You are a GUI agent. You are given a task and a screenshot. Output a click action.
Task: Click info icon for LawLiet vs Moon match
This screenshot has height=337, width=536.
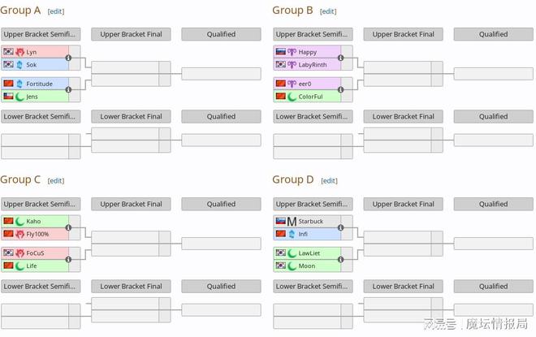tap(340, 259)
